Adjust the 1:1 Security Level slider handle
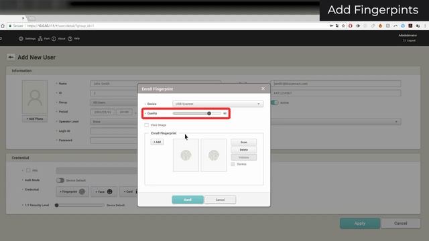This screenshot has width=429, height=241. [56, 206]
